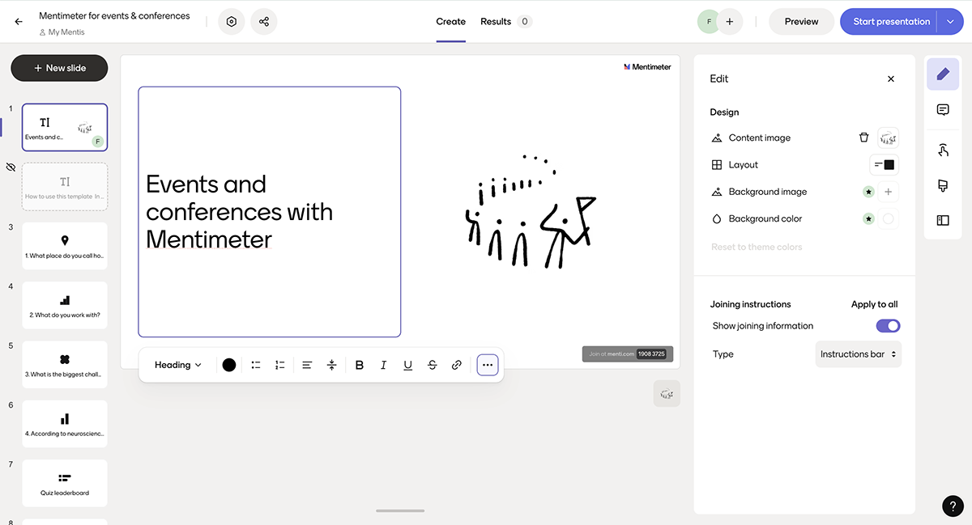
Task: Open the interactivity hand icon panel
Action: click(x=943, y=150)
